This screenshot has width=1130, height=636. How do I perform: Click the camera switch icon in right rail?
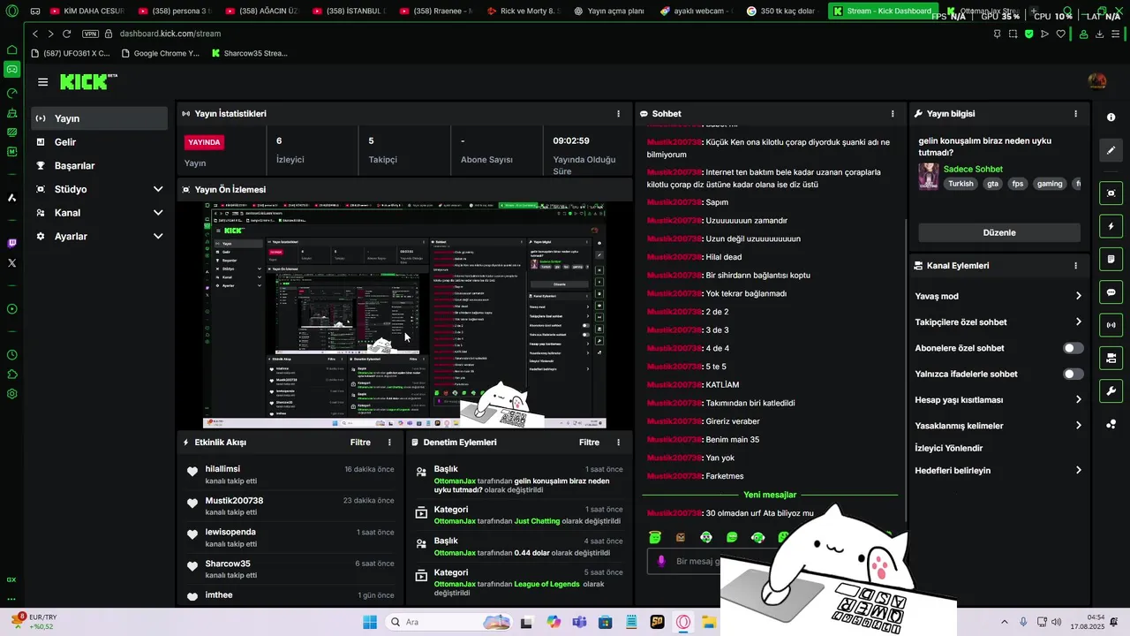point(1111,358)
